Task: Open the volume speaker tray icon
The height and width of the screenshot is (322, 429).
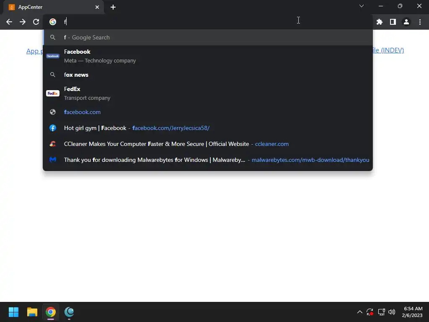Action: [392, 312]
